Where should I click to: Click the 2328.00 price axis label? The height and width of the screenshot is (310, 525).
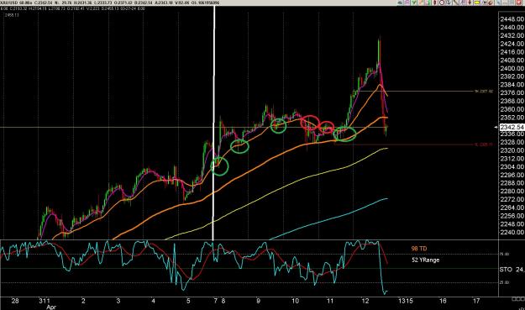pos(512,142)
